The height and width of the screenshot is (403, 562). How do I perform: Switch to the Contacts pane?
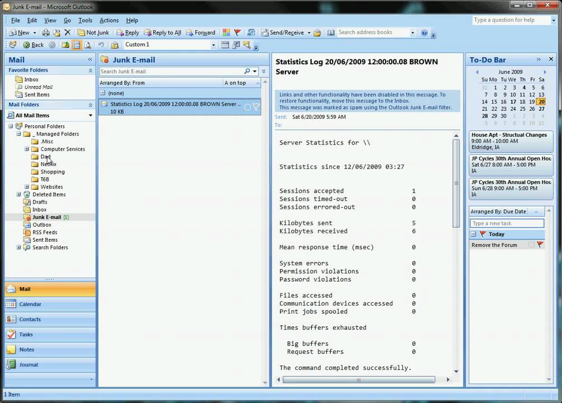50,319
